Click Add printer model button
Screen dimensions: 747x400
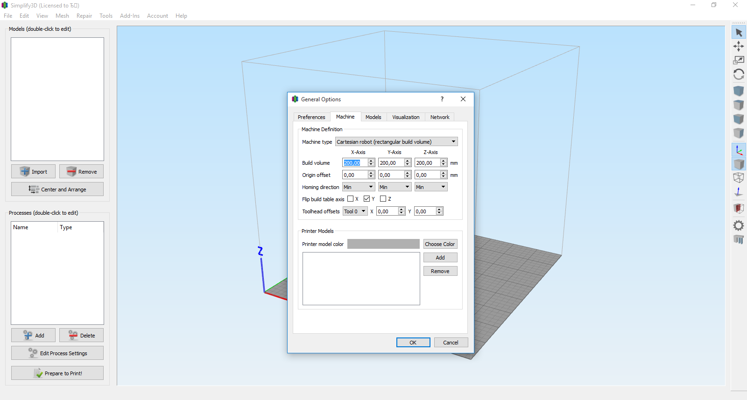pyautogui.click(x=440, y=258)
